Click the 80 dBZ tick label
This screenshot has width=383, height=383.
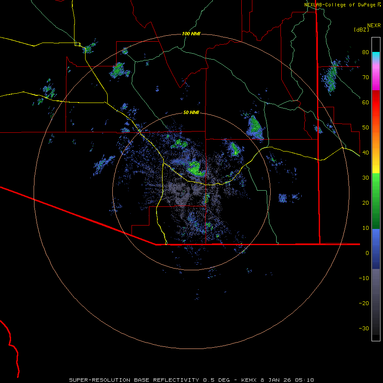[x=366, y=52]
